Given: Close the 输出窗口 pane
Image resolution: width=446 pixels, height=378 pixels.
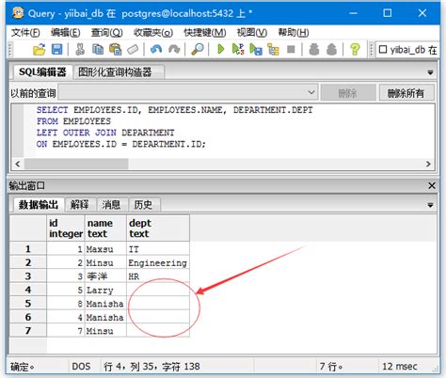Looking at the screenshot, I should coord(432,185).
